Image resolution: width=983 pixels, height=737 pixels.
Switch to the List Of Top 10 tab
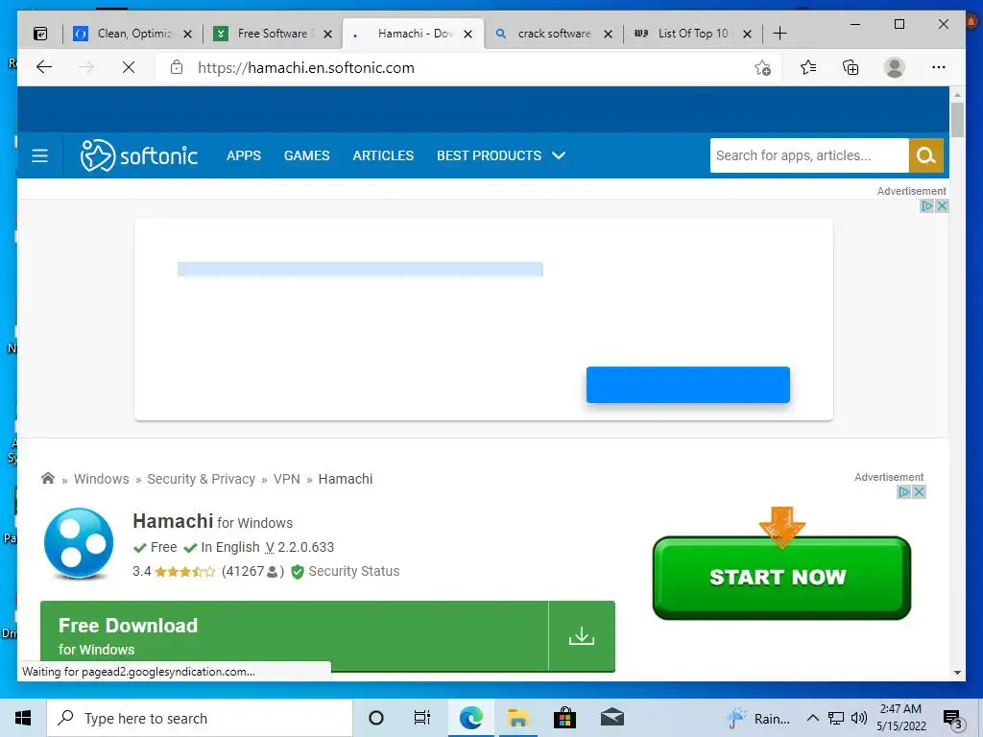coord(693,34)
